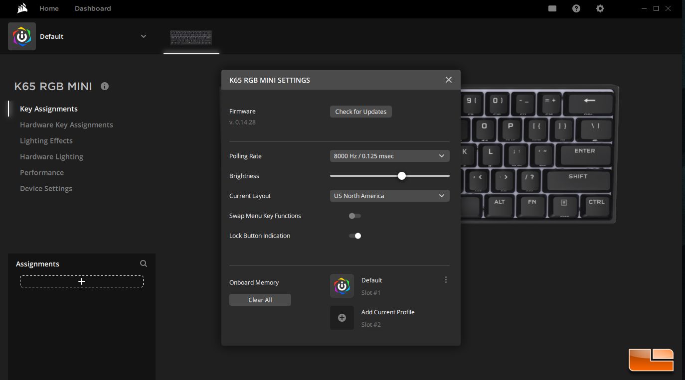This screenshot has height=380, width=685.
Task: Click the P key on keyboard image
Action: tap(511, 129)
